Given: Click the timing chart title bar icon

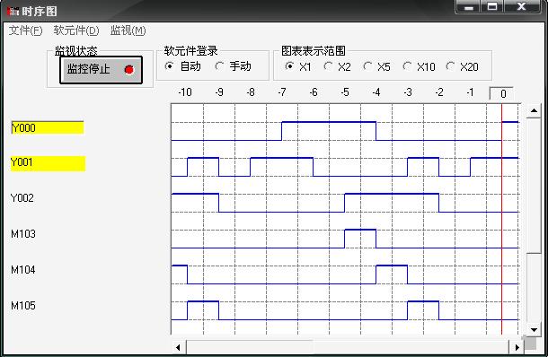Looking at the screenshot, I should (x=13, y=11).
